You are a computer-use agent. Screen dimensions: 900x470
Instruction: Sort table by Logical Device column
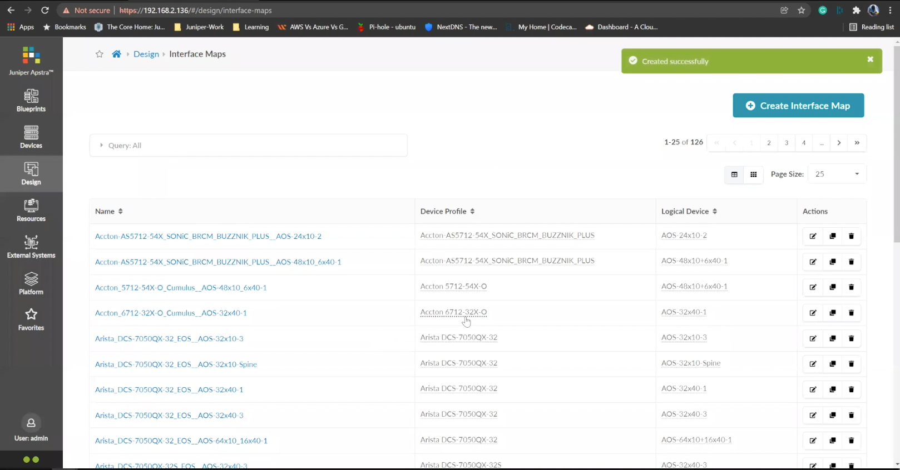click(x=689, y=211)
